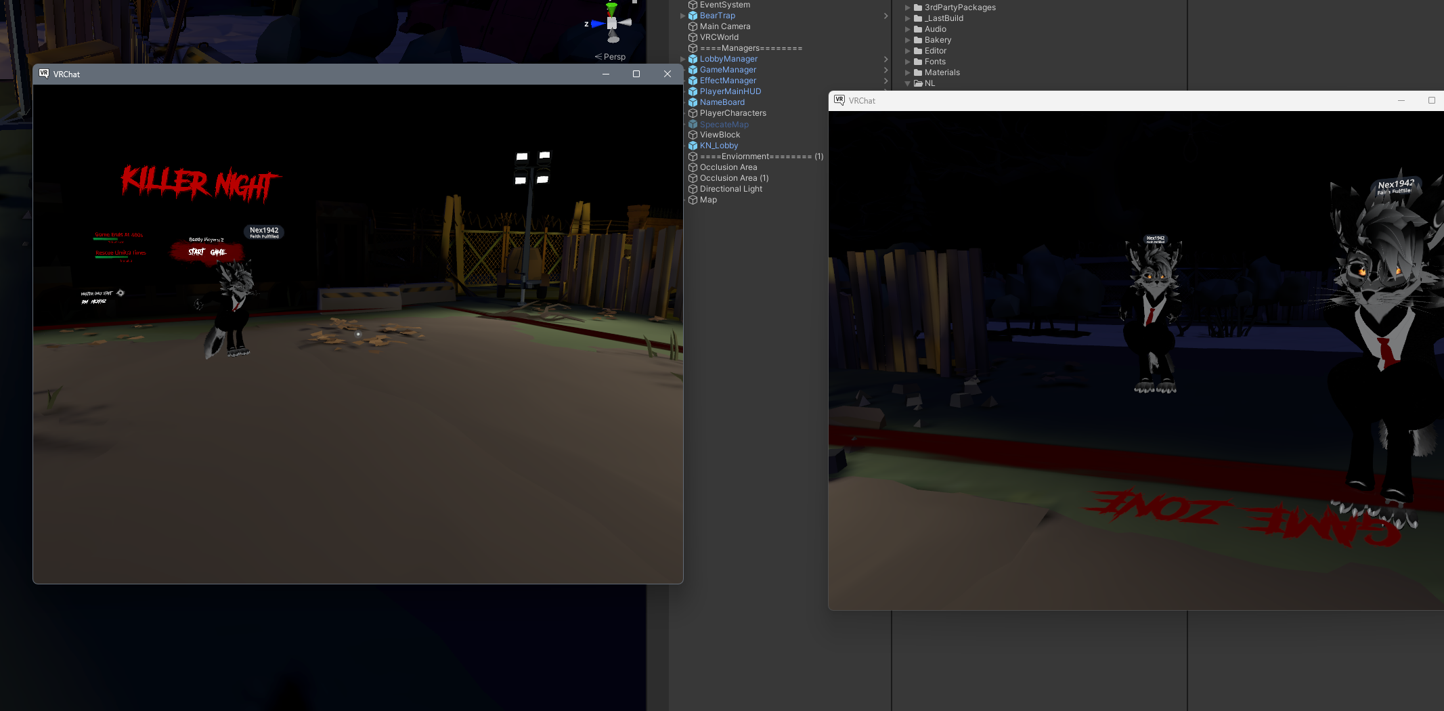Click the Directional Light object icon
The height and width of the screenshot is (711, 1444).
point(693,189)
